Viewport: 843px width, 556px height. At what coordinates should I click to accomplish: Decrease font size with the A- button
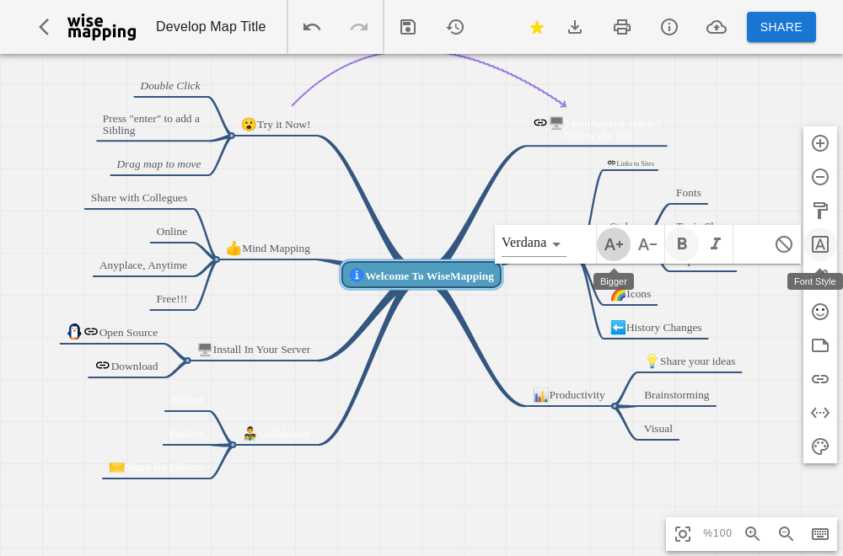[647, 244]
